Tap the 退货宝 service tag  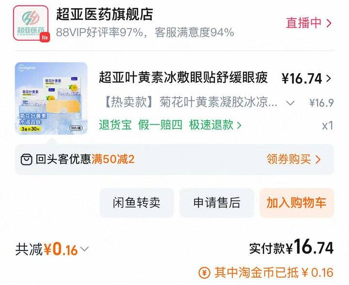click(x=115, y=125)
